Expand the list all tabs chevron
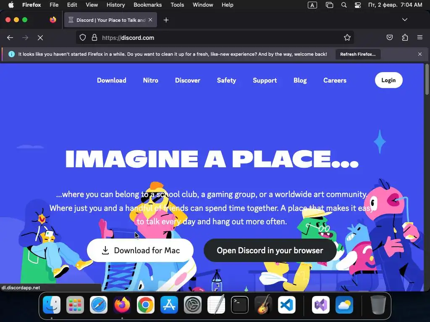 click(x=405, y=20)
